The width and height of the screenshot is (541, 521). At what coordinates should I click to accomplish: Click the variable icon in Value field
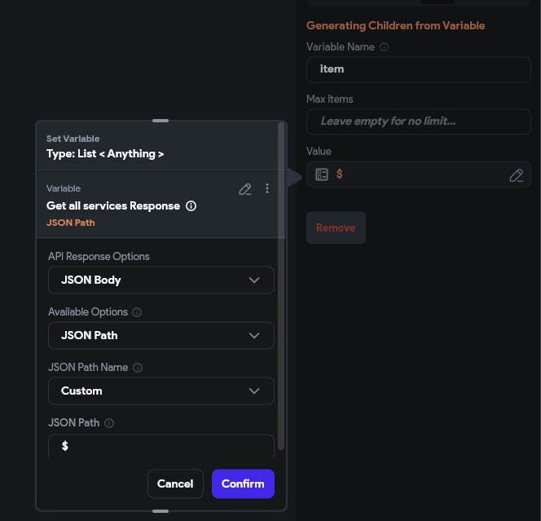click(x=322, y=174)
